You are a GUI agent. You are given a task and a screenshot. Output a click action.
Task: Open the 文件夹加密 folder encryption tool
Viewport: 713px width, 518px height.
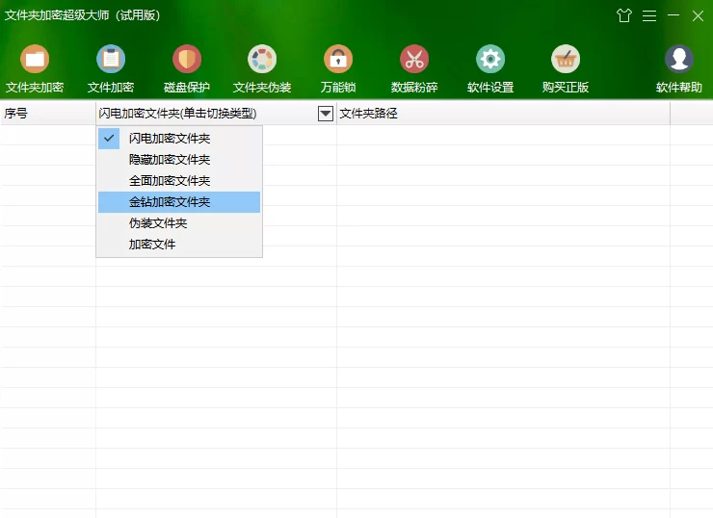[35, 68]
